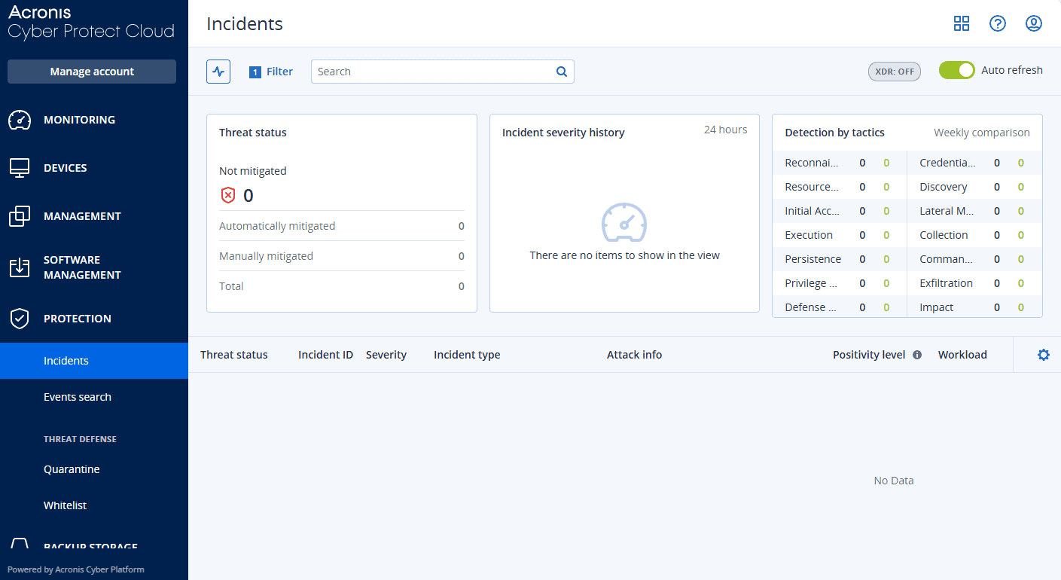Expand the Monitoring sidebar section
The height and width of the screenshot is (580, 1061).
79,120
